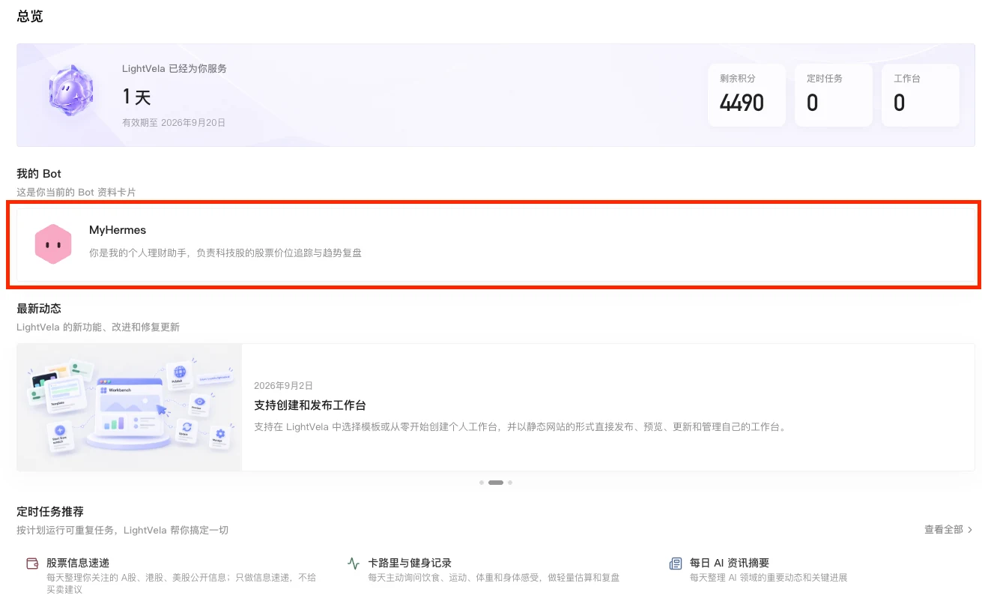Open the 定时任务 count card
Viewport: 982px width, 610px height.
(833, 95)
